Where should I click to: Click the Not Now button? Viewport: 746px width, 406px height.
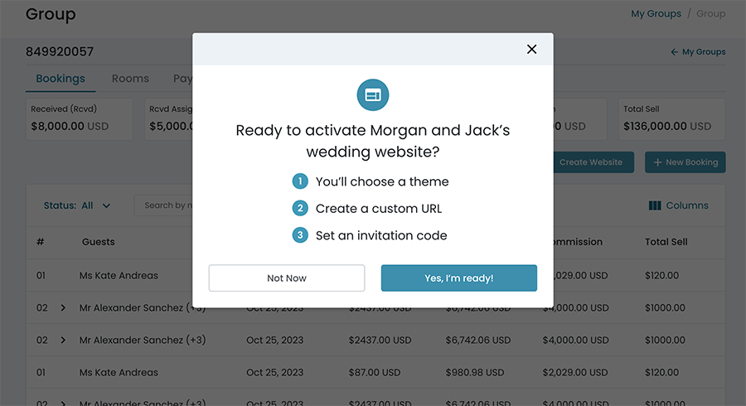pos(287,278)
